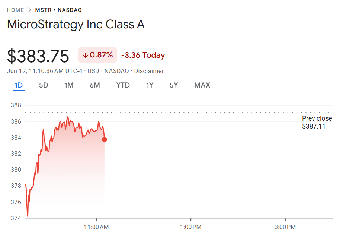346x237 pixels.
Task: View the 1Y performance chart
Action: point(150,85)
